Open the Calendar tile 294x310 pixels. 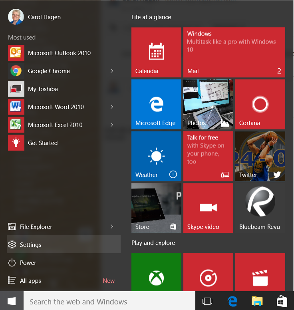[156, 52]
